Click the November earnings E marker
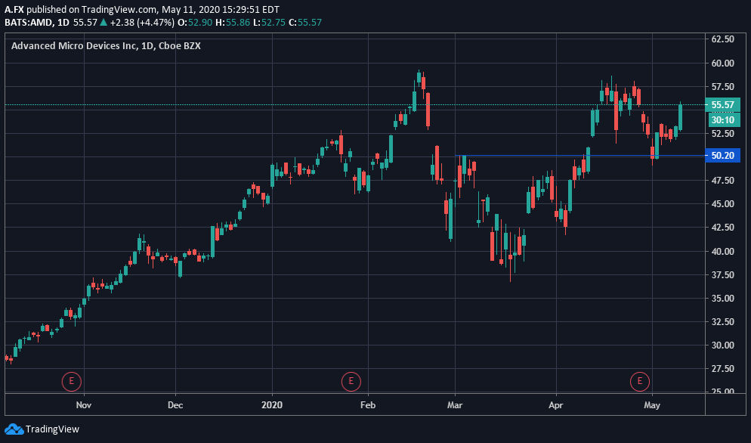 click(71, 381)
